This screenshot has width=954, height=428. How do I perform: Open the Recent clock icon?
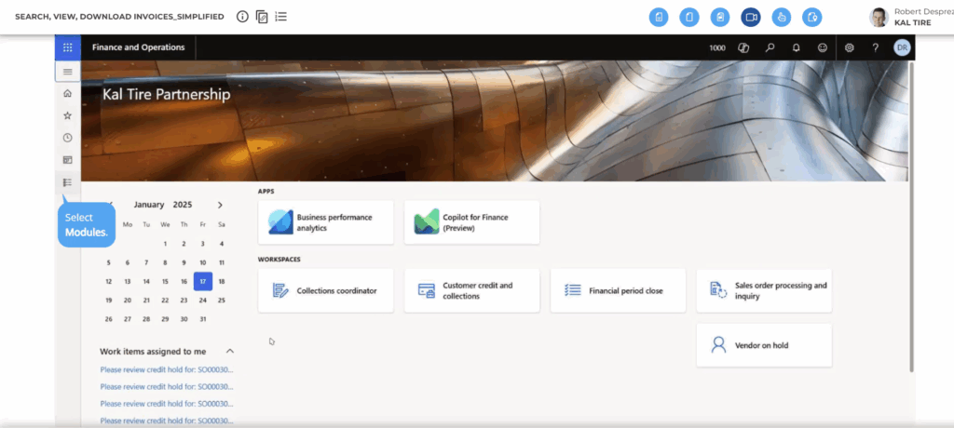pos(67,138)
